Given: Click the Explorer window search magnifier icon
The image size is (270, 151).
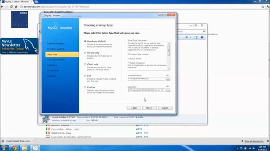Looking at the screenshot, I should coord(203,31).
